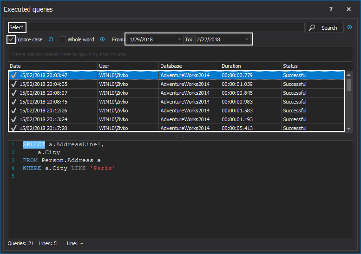This screenshot has height=254, width=361.
Task: Click the splitter grip between list and preview
Action: [180, 137]
